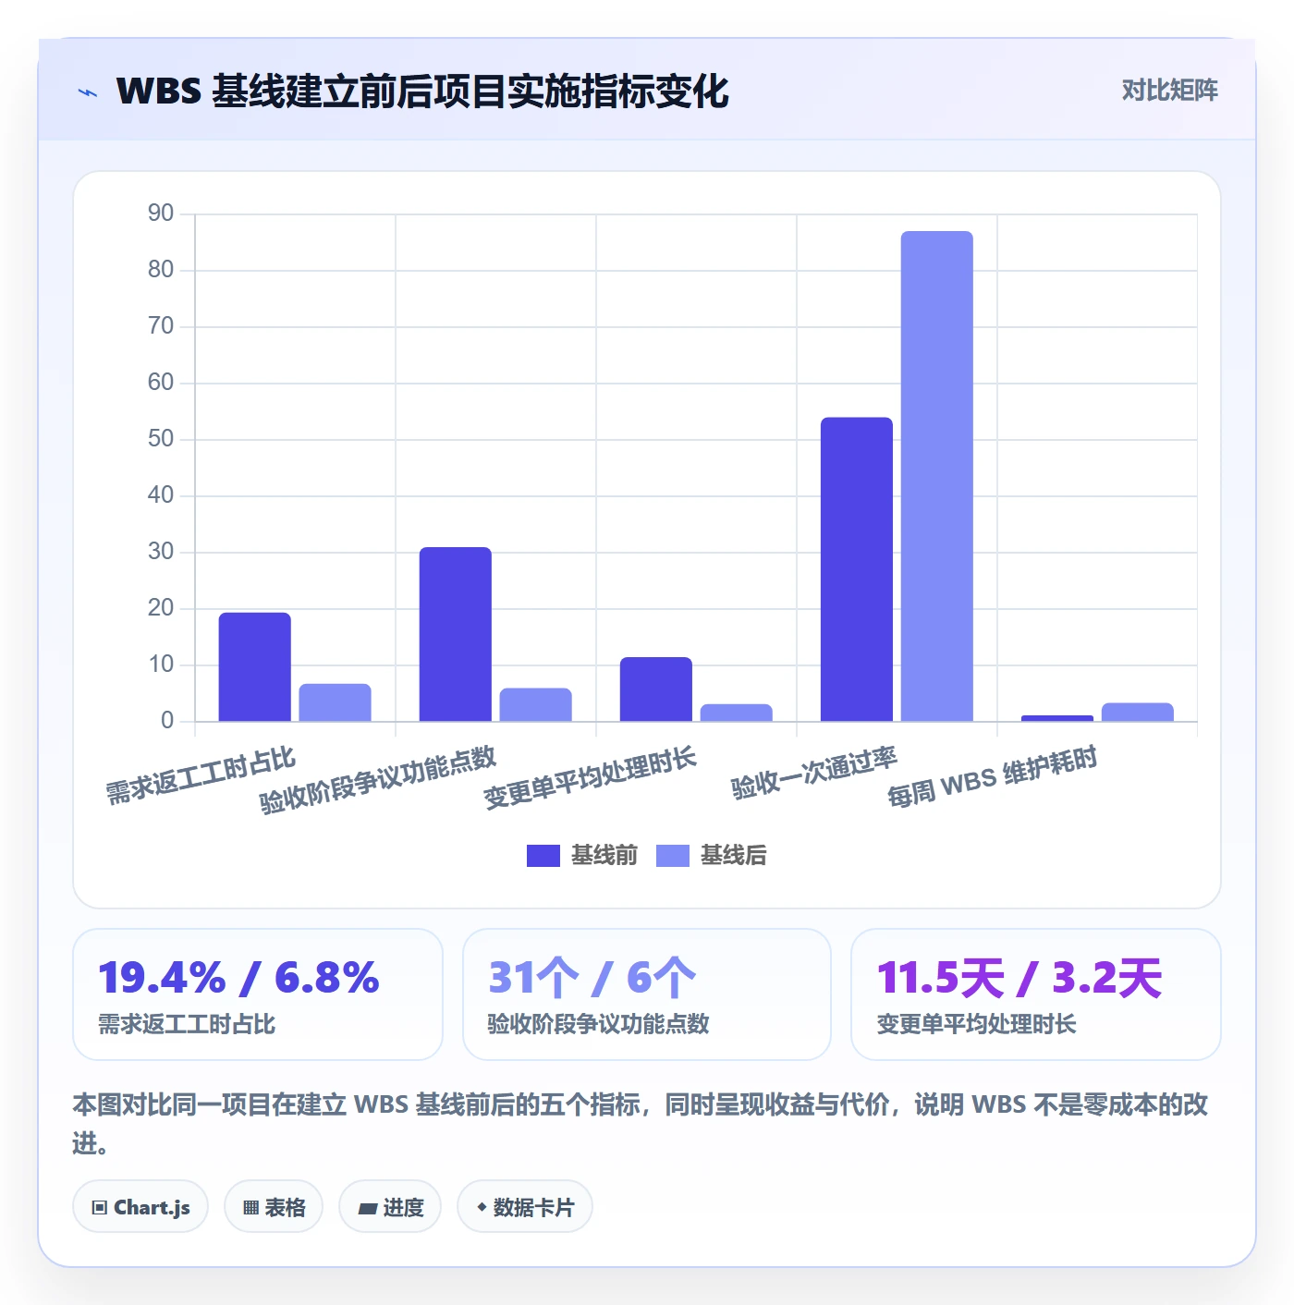The image size is (1294, 1305).
Task: Click the 基线前 bar for 验收阶段争议功能点数
Action: click(456, 634)
